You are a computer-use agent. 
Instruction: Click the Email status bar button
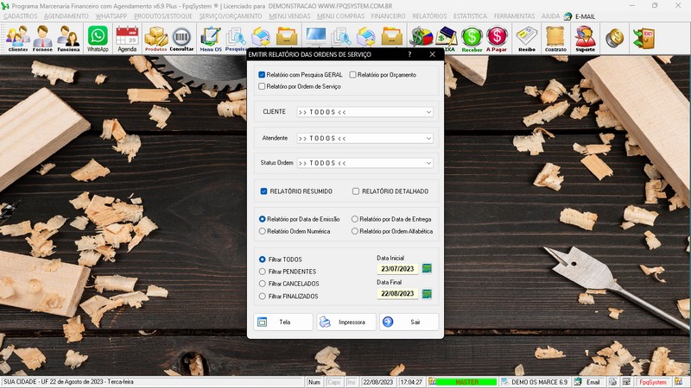(x=587, y=382)
